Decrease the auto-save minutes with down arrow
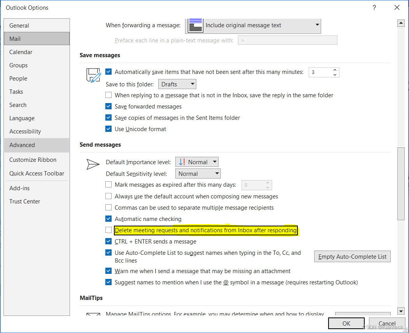409x333 pixels. (x=335, y=75)
